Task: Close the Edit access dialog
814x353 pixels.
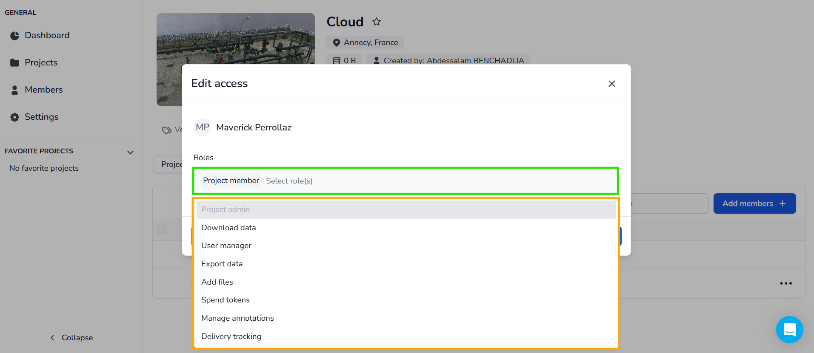Action: (x=611, y=84)
